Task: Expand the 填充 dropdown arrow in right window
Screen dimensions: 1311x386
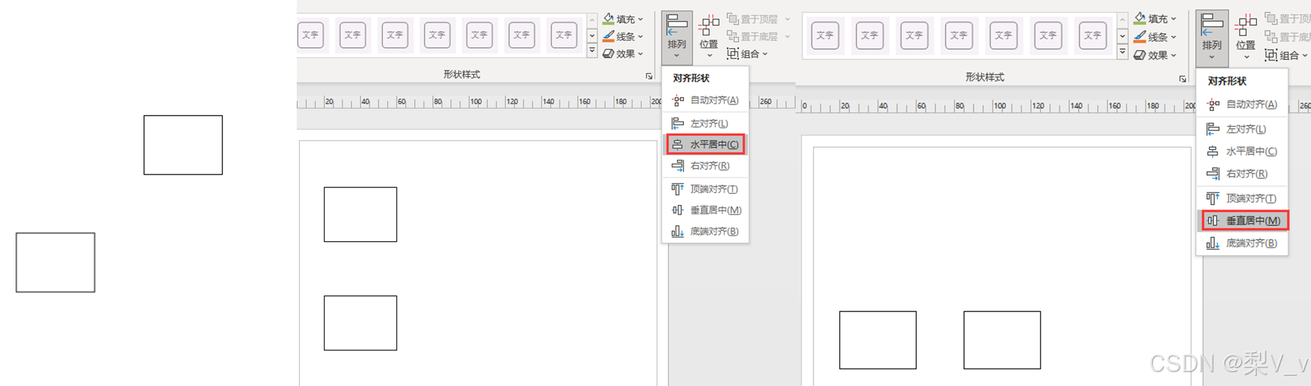Action: [x=1173, y=20]
